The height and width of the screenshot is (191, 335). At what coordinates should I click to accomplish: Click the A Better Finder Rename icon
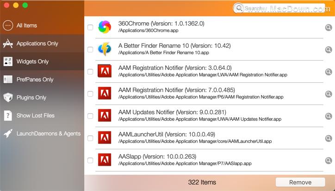tap(105, 49)
